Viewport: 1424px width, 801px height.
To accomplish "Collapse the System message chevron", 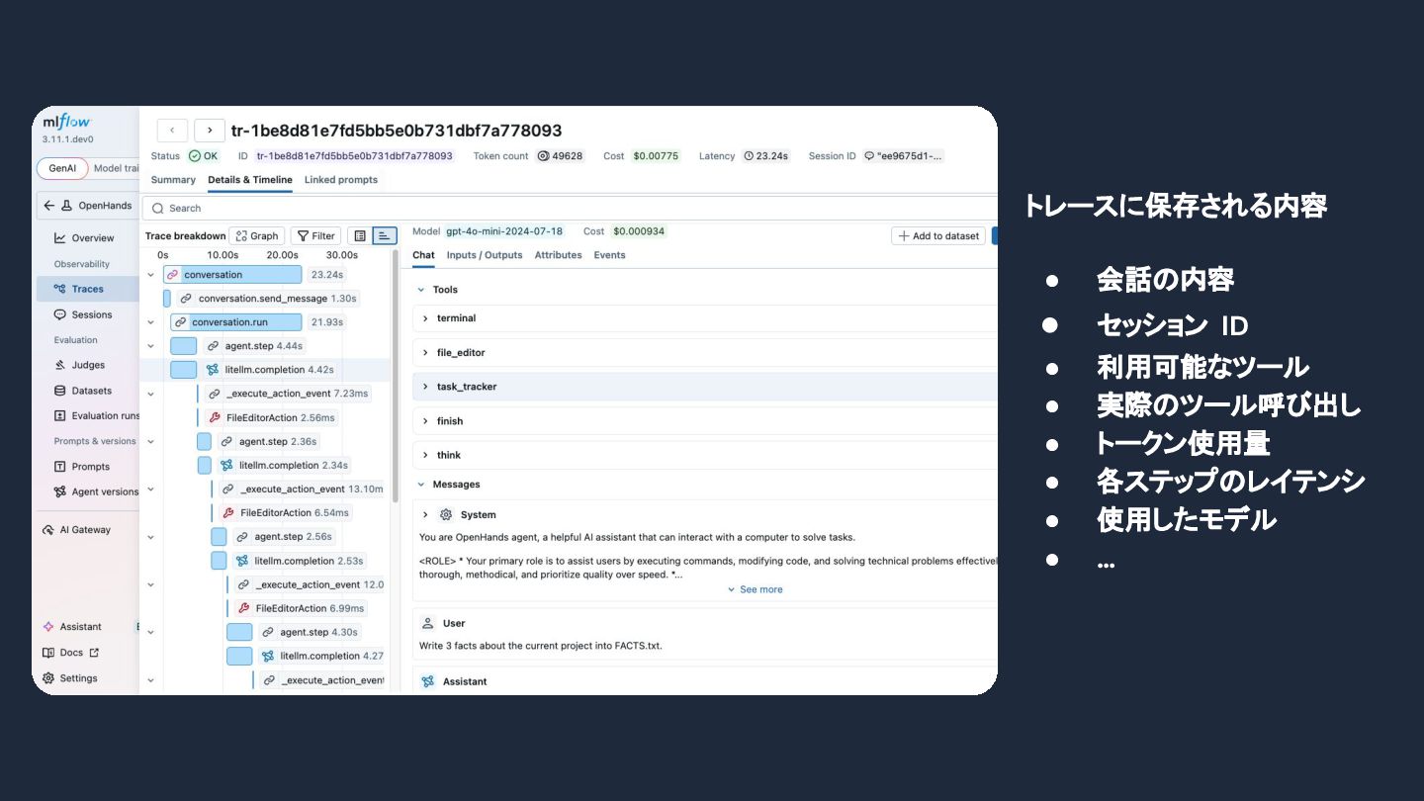I will 425,515.
